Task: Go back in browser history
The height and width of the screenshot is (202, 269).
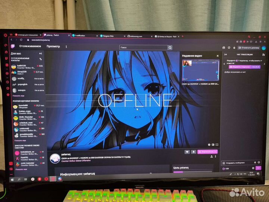Action: pyautogui.click(x=12, y=40)
